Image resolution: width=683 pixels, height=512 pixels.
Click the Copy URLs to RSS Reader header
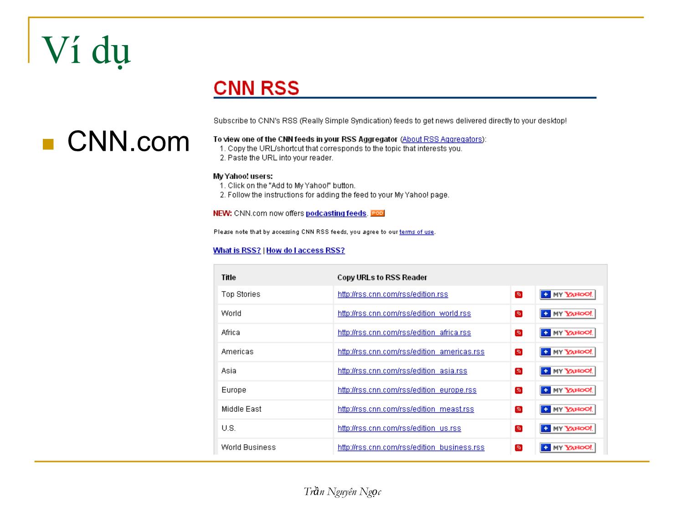point(382,277)
